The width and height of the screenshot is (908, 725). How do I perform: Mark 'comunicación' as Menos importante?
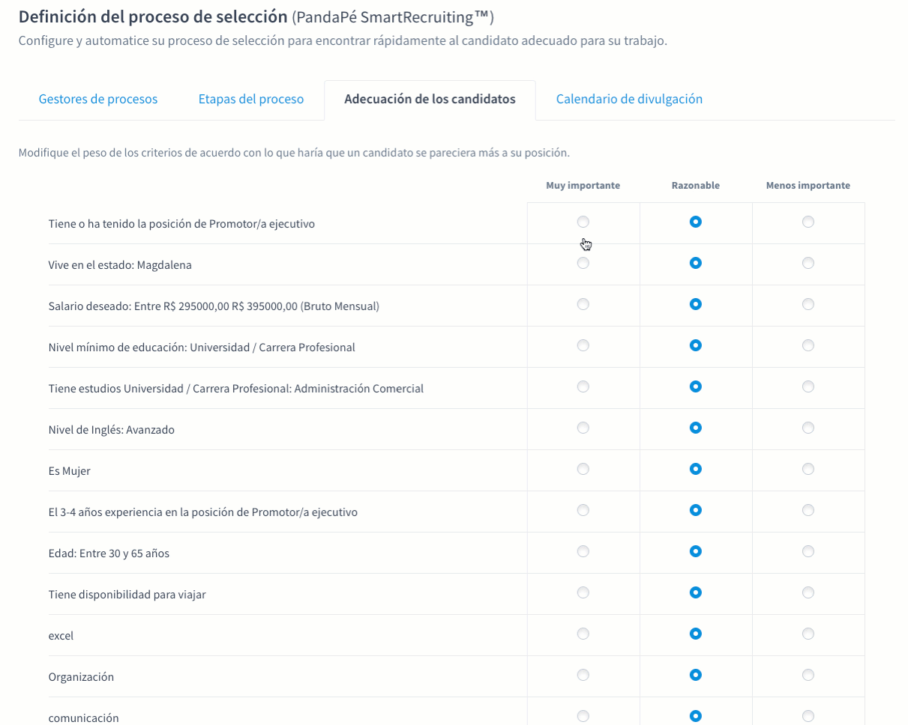[x=808, y=715]
